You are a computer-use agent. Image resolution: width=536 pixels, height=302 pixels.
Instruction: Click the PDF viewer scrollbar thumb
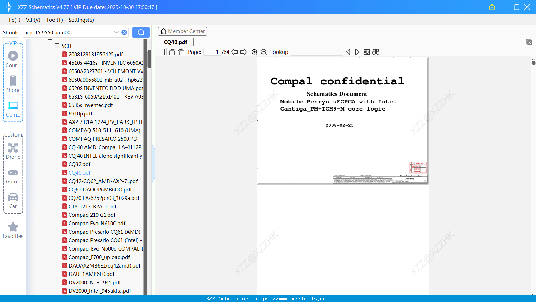click(x=534, y=63)
